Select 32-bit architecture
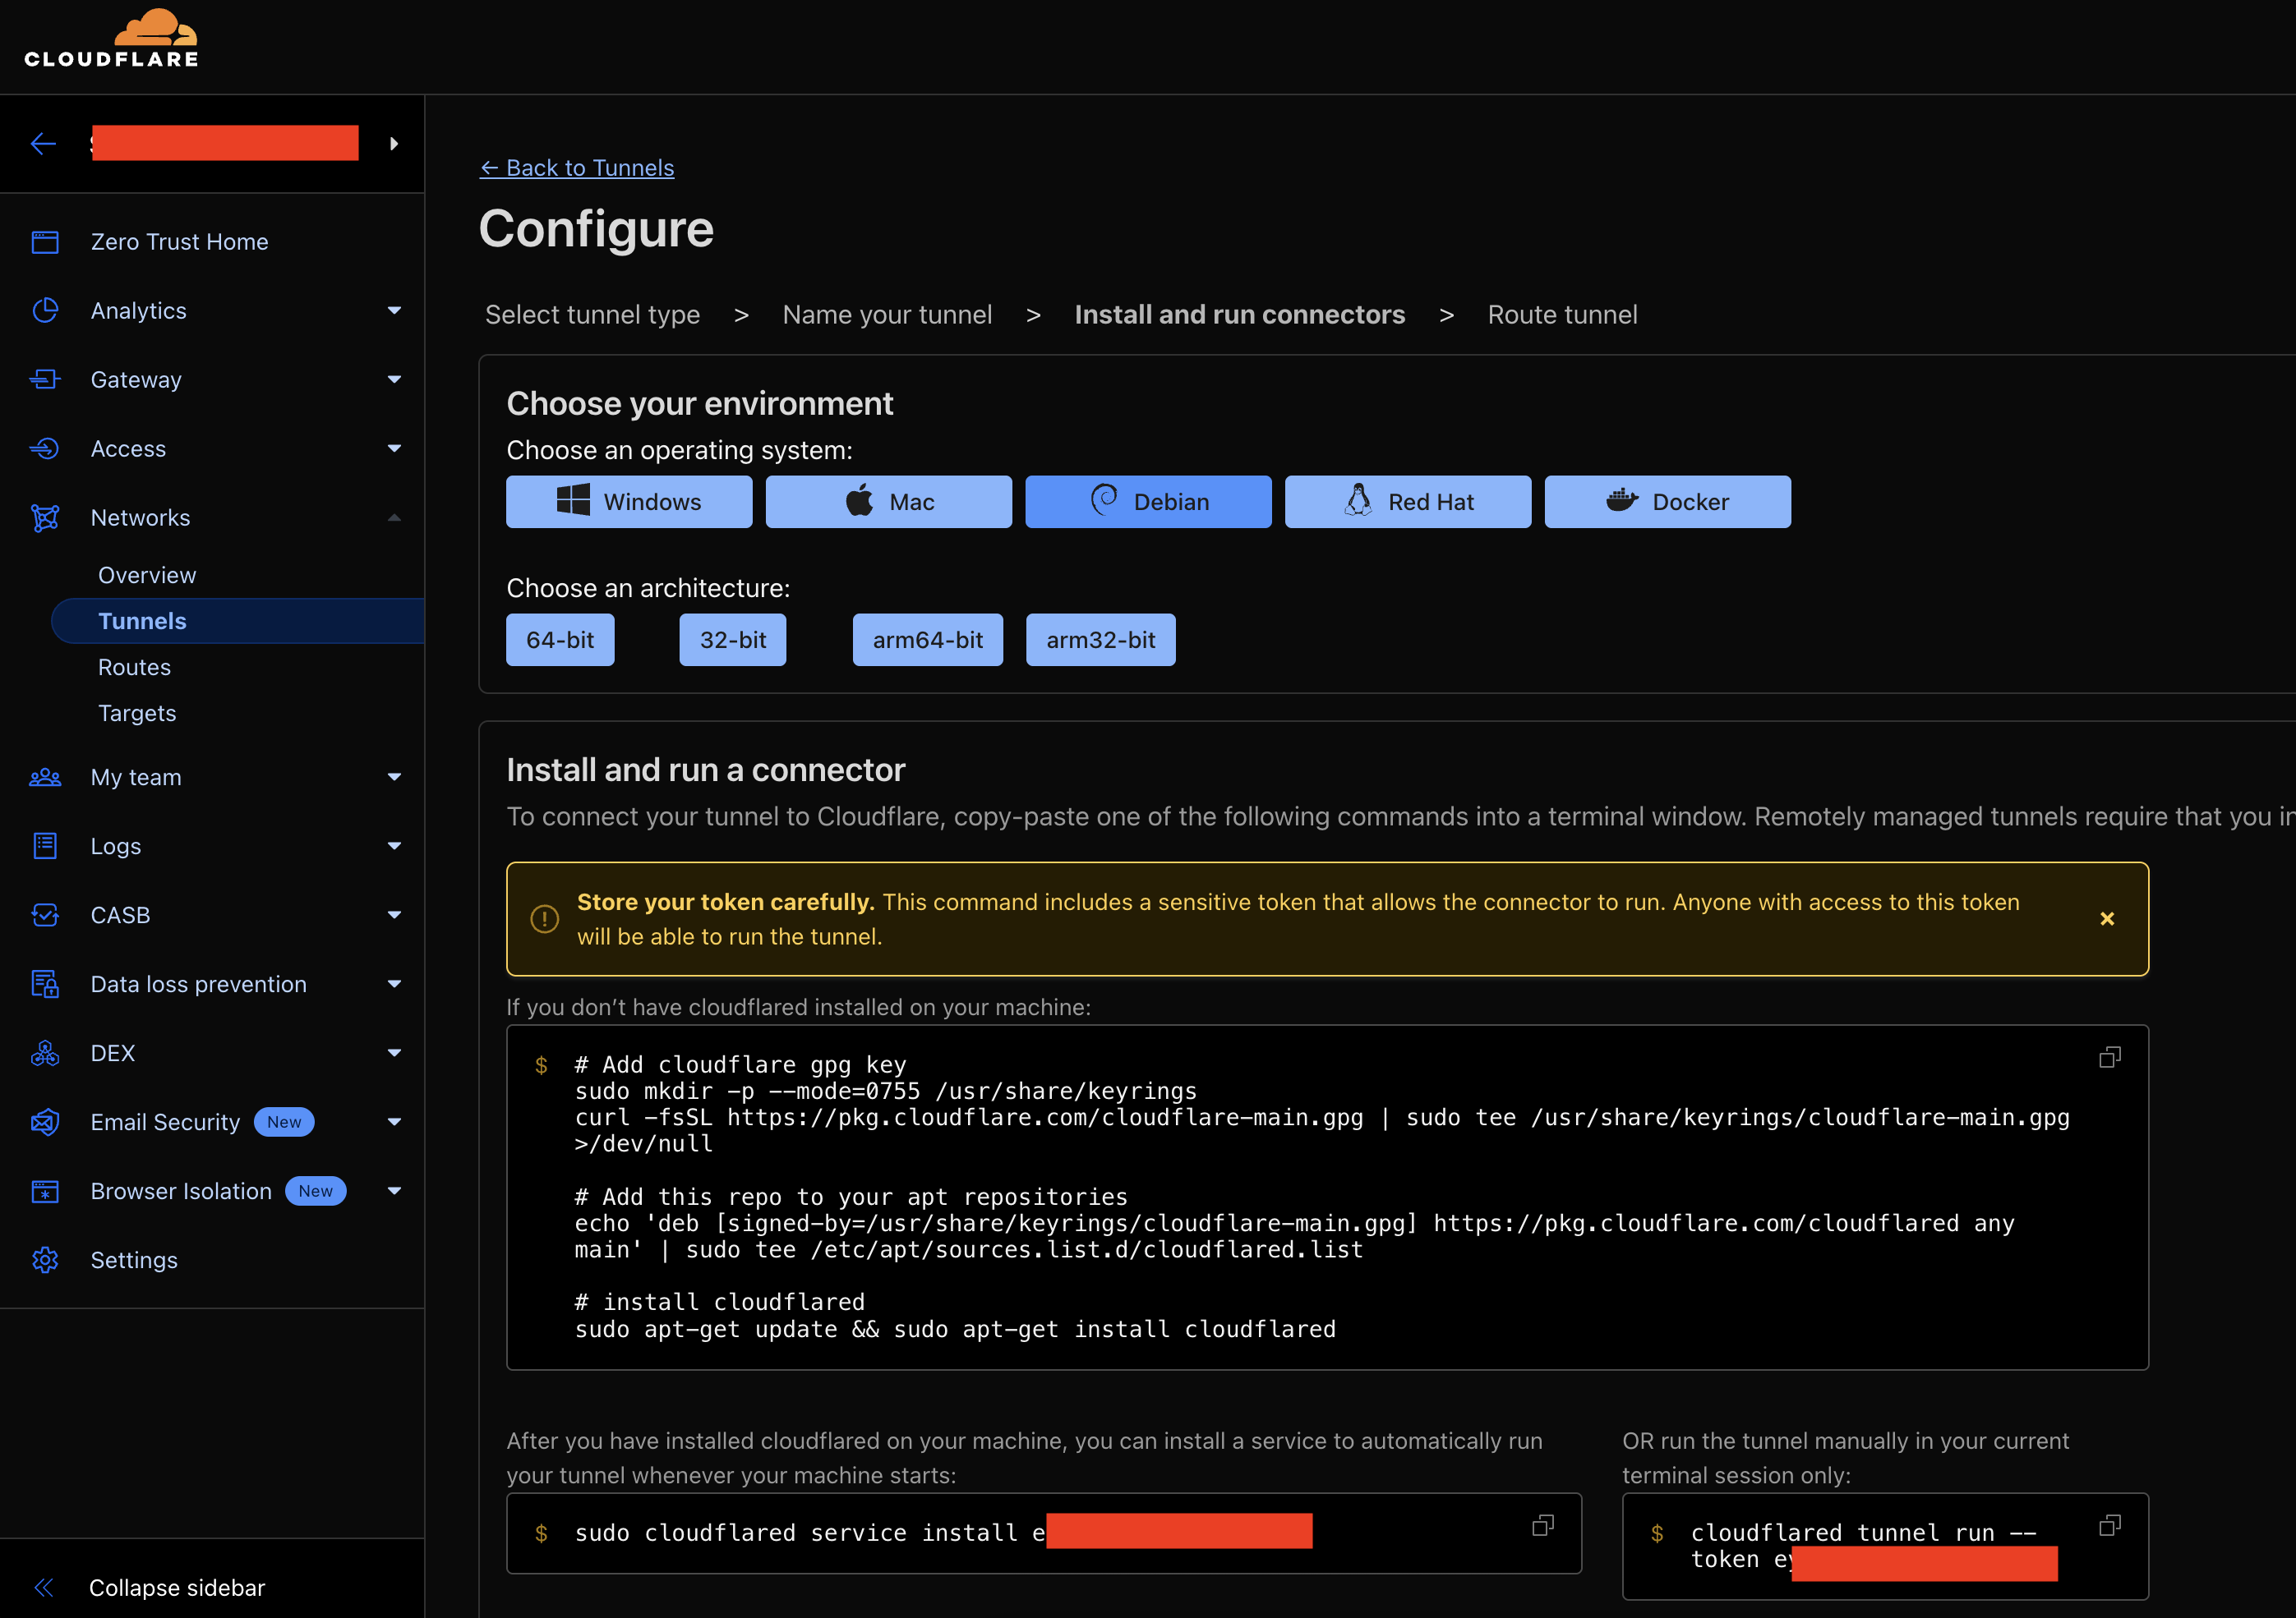The width and height of the screenshot is (2296, 1618). click(733, 640)
